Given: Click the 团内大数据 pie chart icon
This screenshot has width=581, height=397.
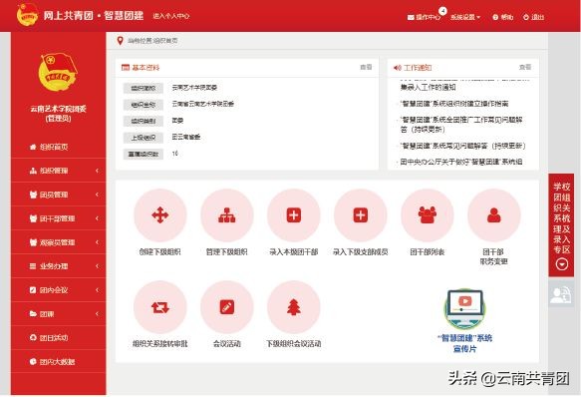Looking at the screenshot, I should [33, 361].
